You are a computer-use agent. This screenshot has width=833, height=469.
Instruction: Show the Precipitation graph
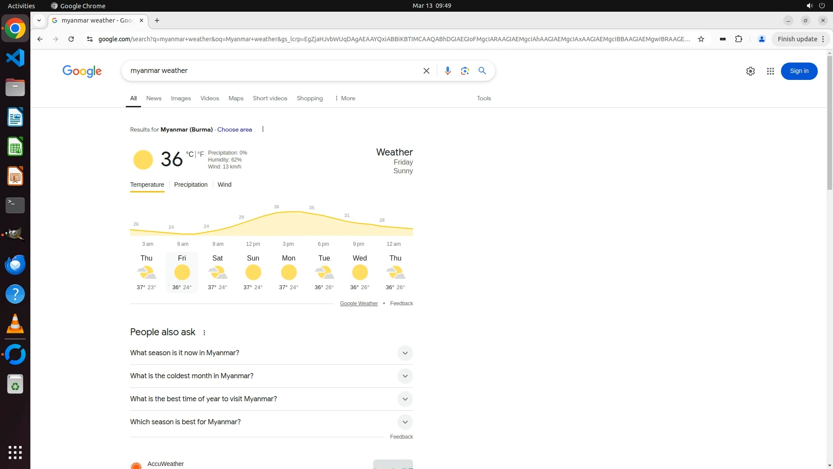[190, 185]
